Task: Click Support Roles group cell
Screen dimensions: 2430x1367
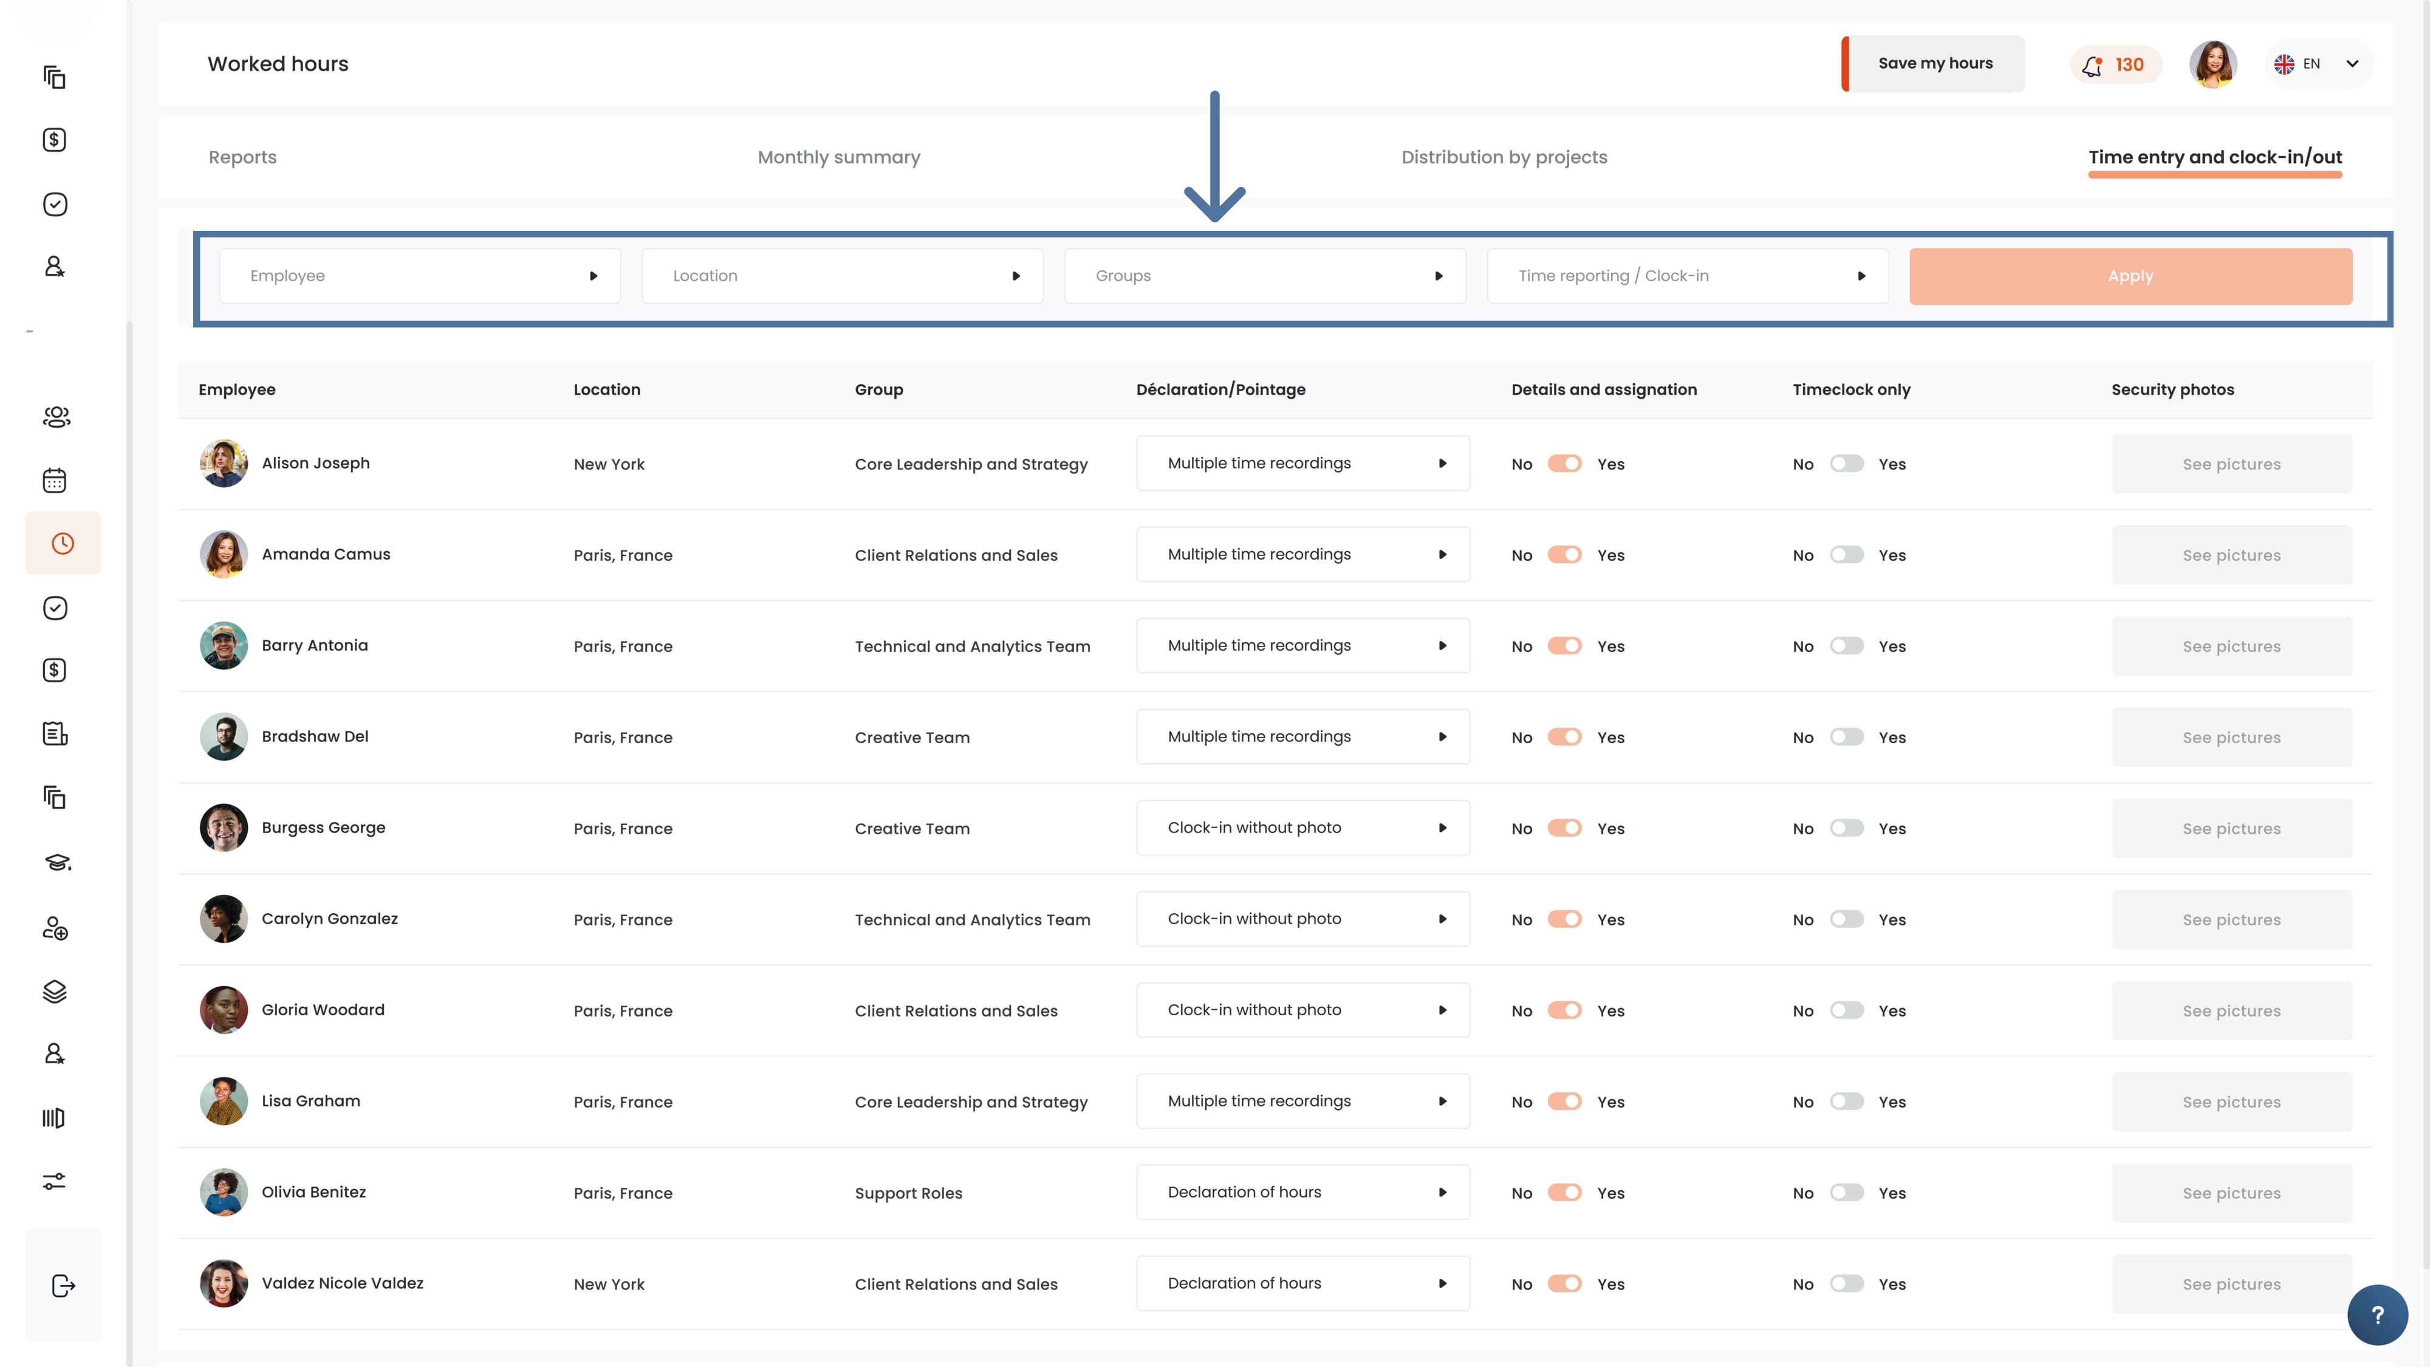Action: 908,1193
